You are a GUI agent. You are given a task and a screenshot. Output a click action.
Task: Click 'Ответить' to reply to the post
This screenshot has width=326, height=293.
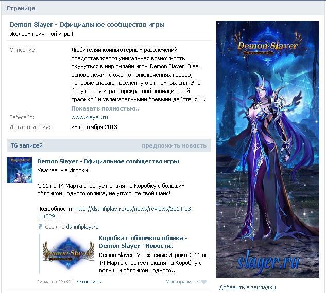[x=89, y=282]
